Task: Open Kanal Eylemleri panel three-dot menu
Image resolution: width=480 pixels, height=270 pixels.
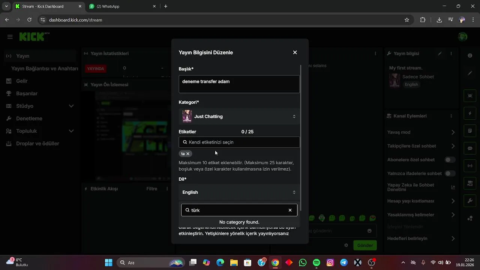Action: [x=451, y=116]
